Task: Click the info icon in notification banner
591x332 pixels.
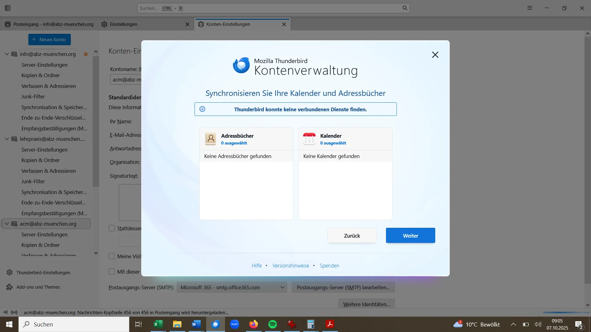Action: pyautogui.click(x=202, y=109)
